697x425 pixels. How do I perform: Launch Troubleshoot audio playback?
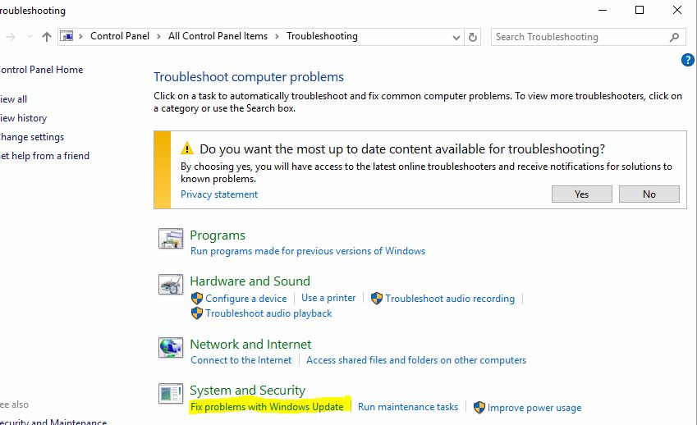268,313
